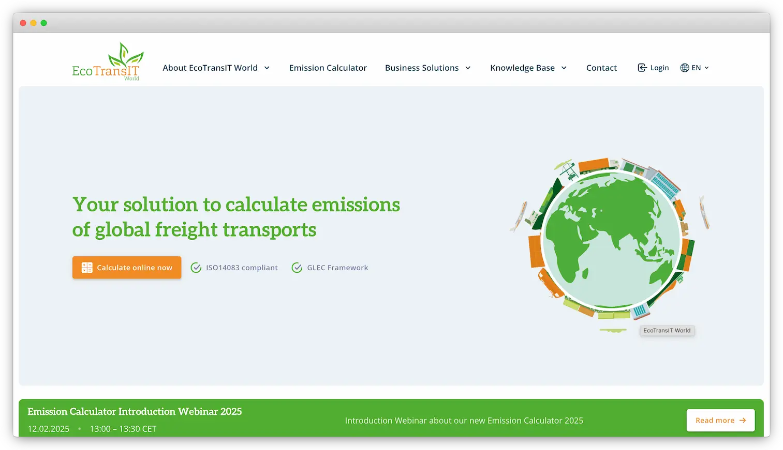Screen dimensions: 783x450
Task: Expand the About EcoTransIT World chevron
Action: pyautogui.click(x=267, y=68)
